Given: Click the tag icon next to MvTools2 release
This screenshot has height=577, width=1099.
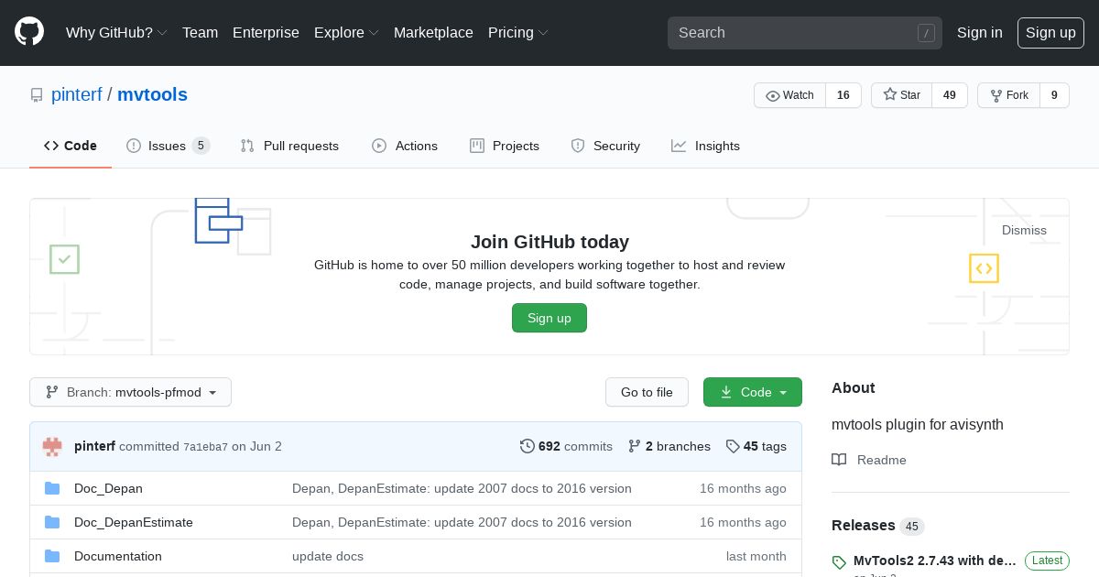Looking at the screenshot, I should [x=839, y=561].
